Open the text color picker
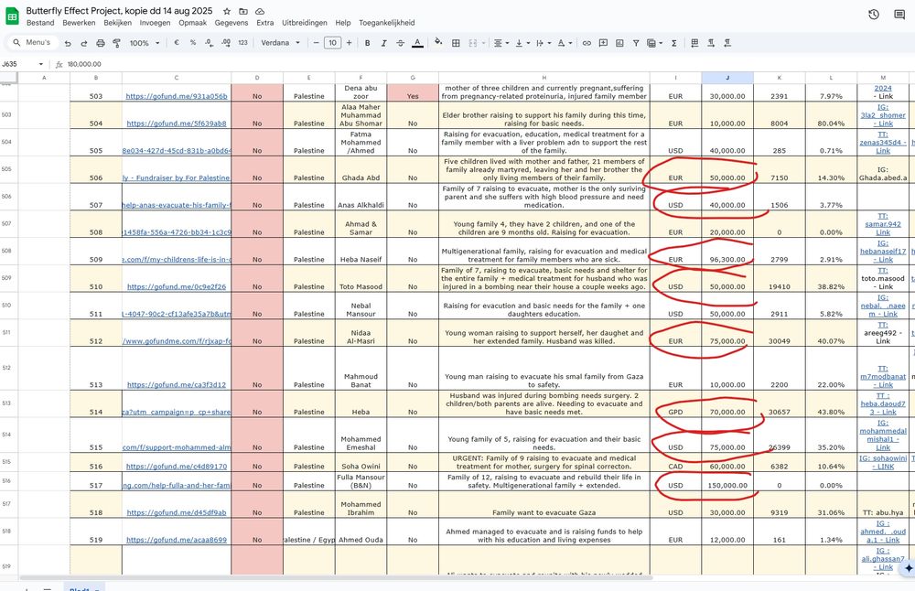 (x=417, y=43)
